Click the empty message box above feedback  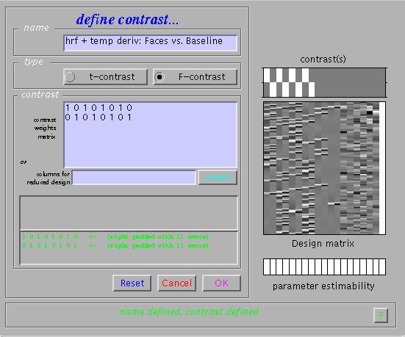pyautogui.click(x=129, y=213)
